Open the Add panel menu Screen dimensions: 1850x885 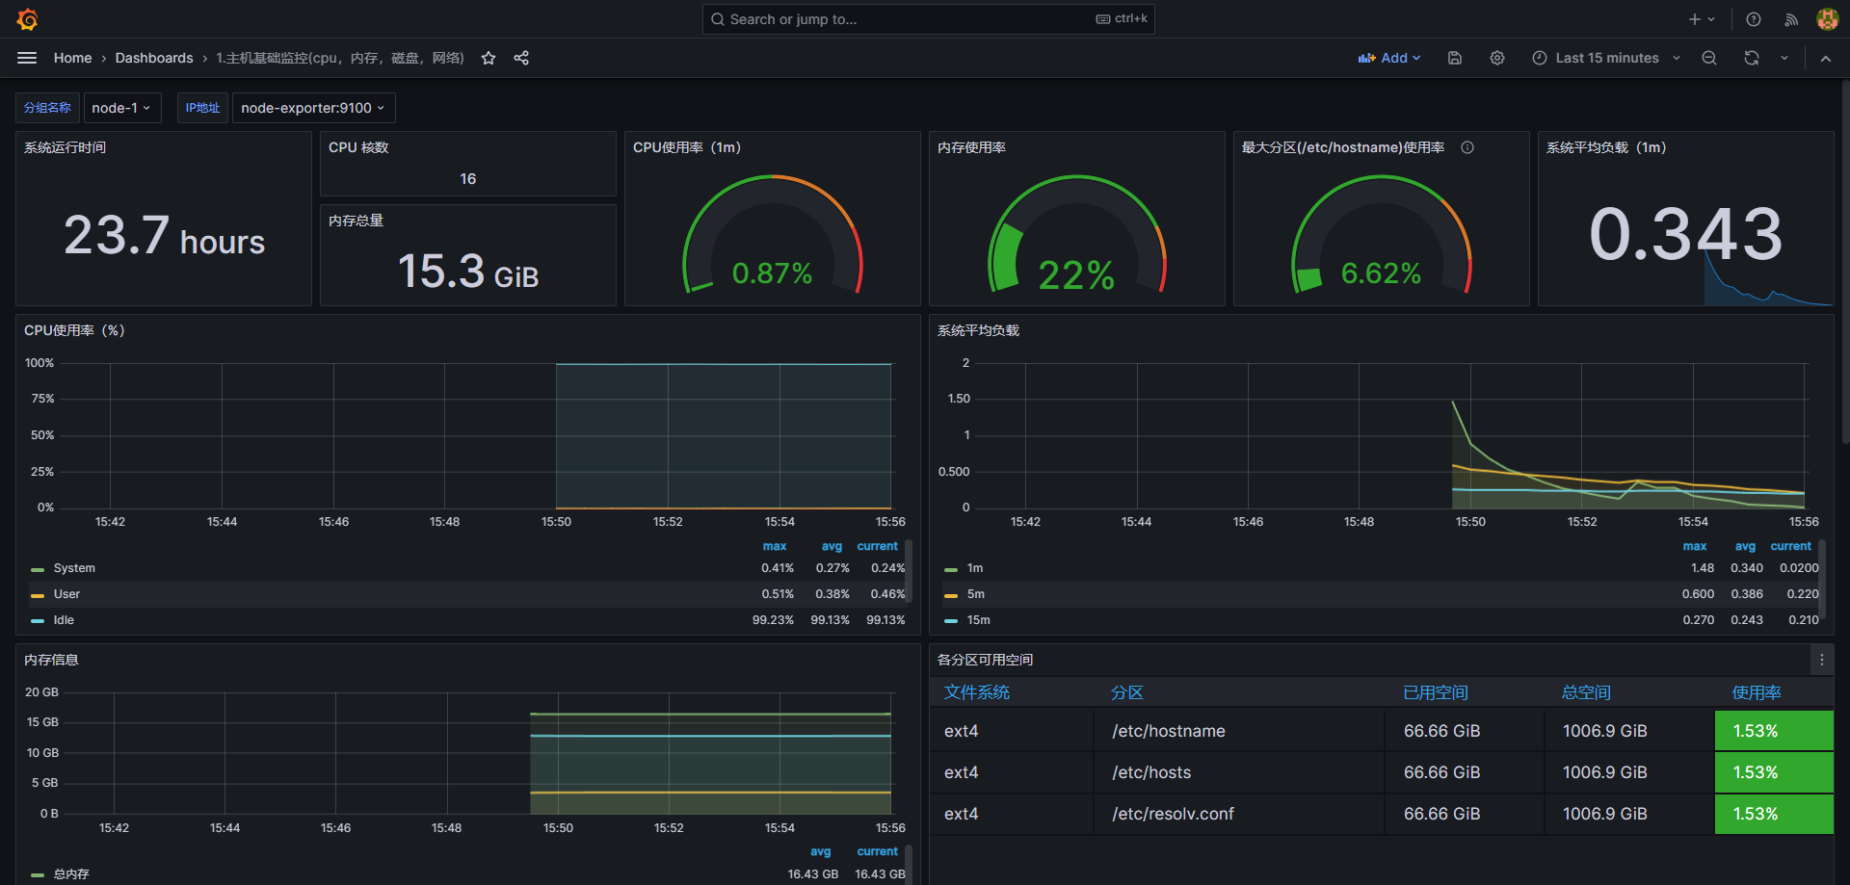click(x=1389, y=58)
